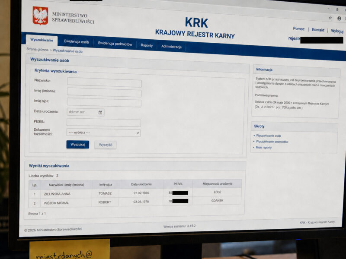
Task: Click the PESEL column header
Action: [178, 184]
